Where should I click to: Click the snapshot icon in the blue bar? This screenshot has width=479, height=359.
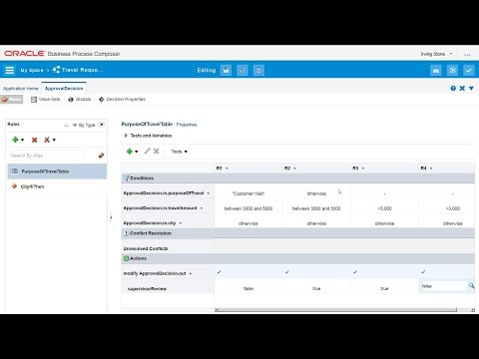click(x=436, y=70)
